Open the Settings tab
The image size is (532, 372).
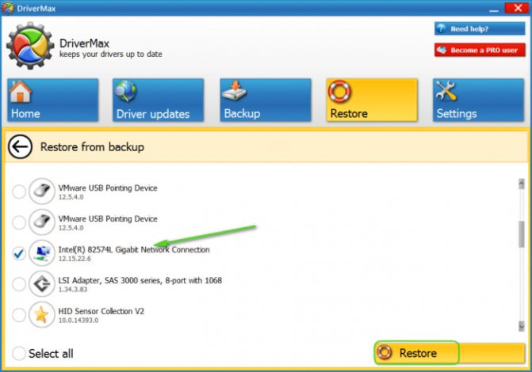(x=478, y=100)
